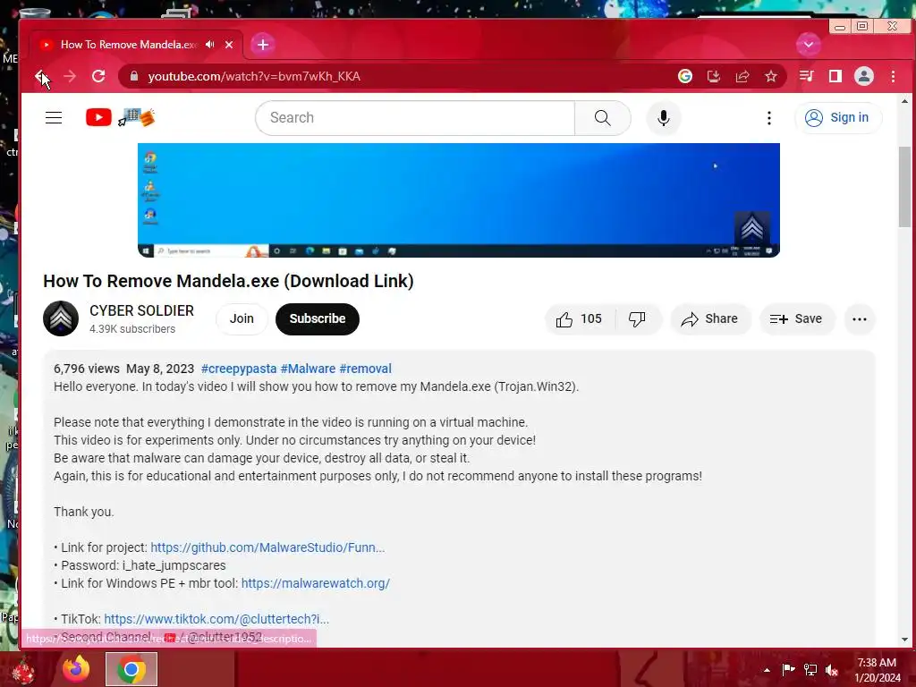Mute the tab via speaker icon
Image resolution: width=916 pixels, height=687 pixels.
coord(209,45)
